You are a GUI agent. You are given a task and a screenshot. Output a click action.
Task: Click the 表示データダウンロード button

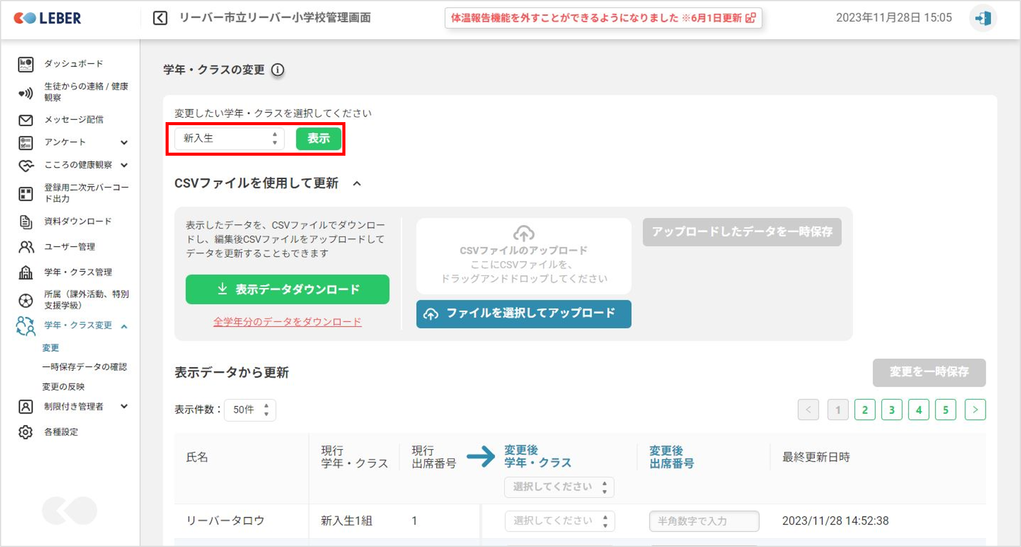click(x=287, y=290)
